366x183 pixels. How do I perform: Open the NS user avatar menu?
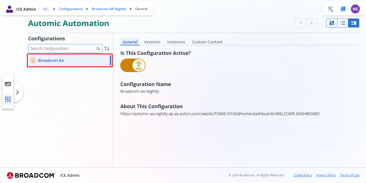point(355,9)
